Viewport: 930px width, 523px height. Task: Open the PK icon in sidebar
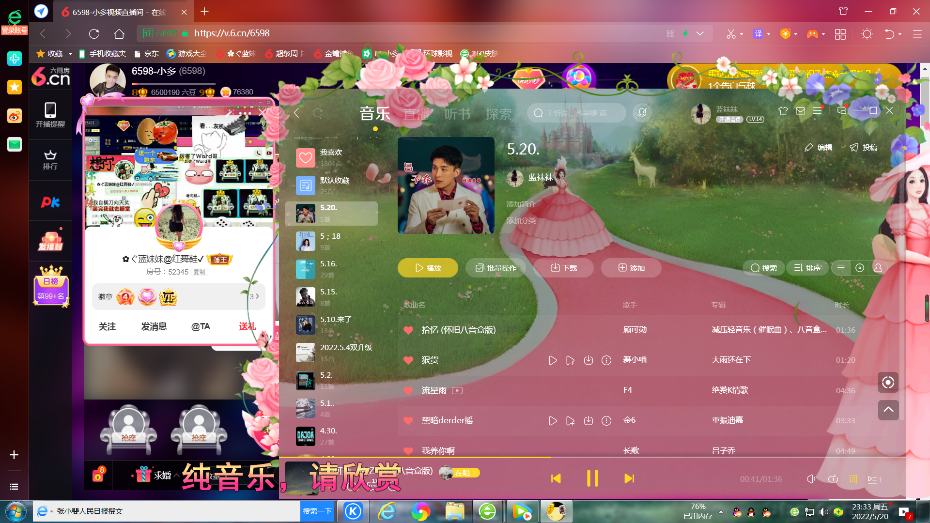pos(50,202)
